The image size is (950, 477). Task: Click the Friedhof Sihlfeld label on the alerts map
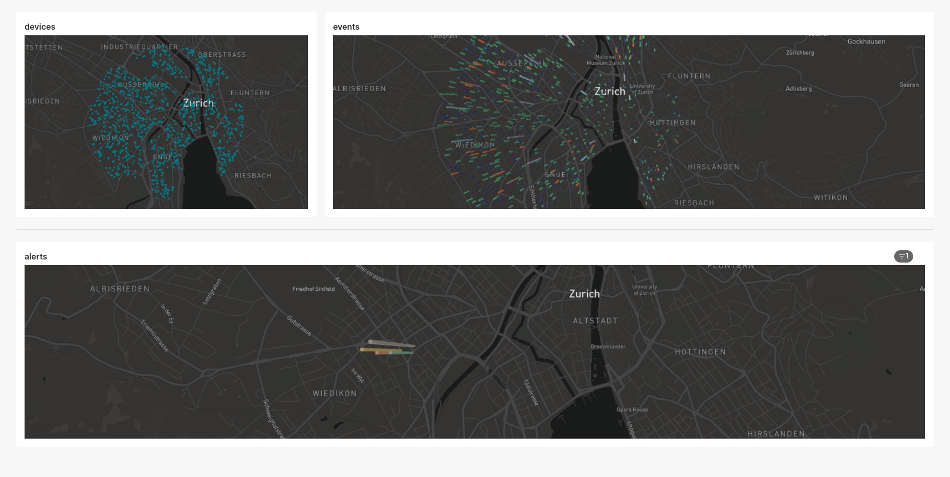[314, 287]
